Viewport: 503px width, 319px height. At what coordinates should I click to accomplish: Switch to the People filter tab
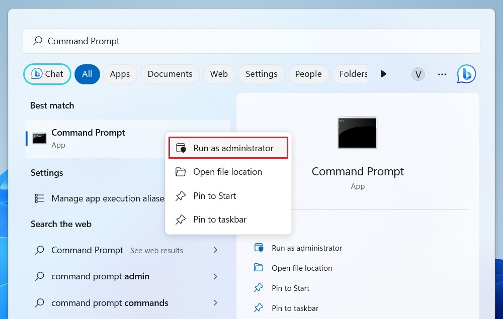pos(308,74)
